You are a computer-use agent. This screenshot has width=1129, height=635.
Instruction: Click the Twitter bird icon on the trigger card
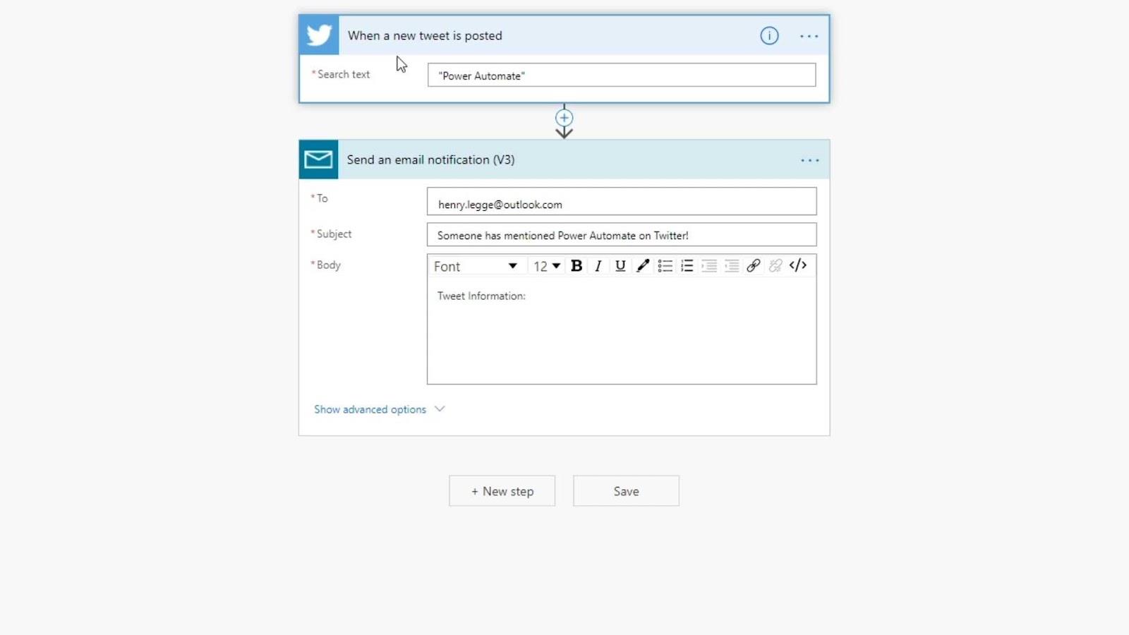coord(319,35)
